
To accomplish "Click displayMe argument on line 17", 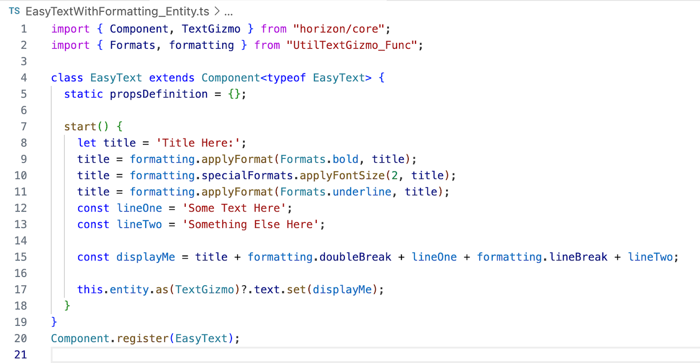I will [342, 290].
